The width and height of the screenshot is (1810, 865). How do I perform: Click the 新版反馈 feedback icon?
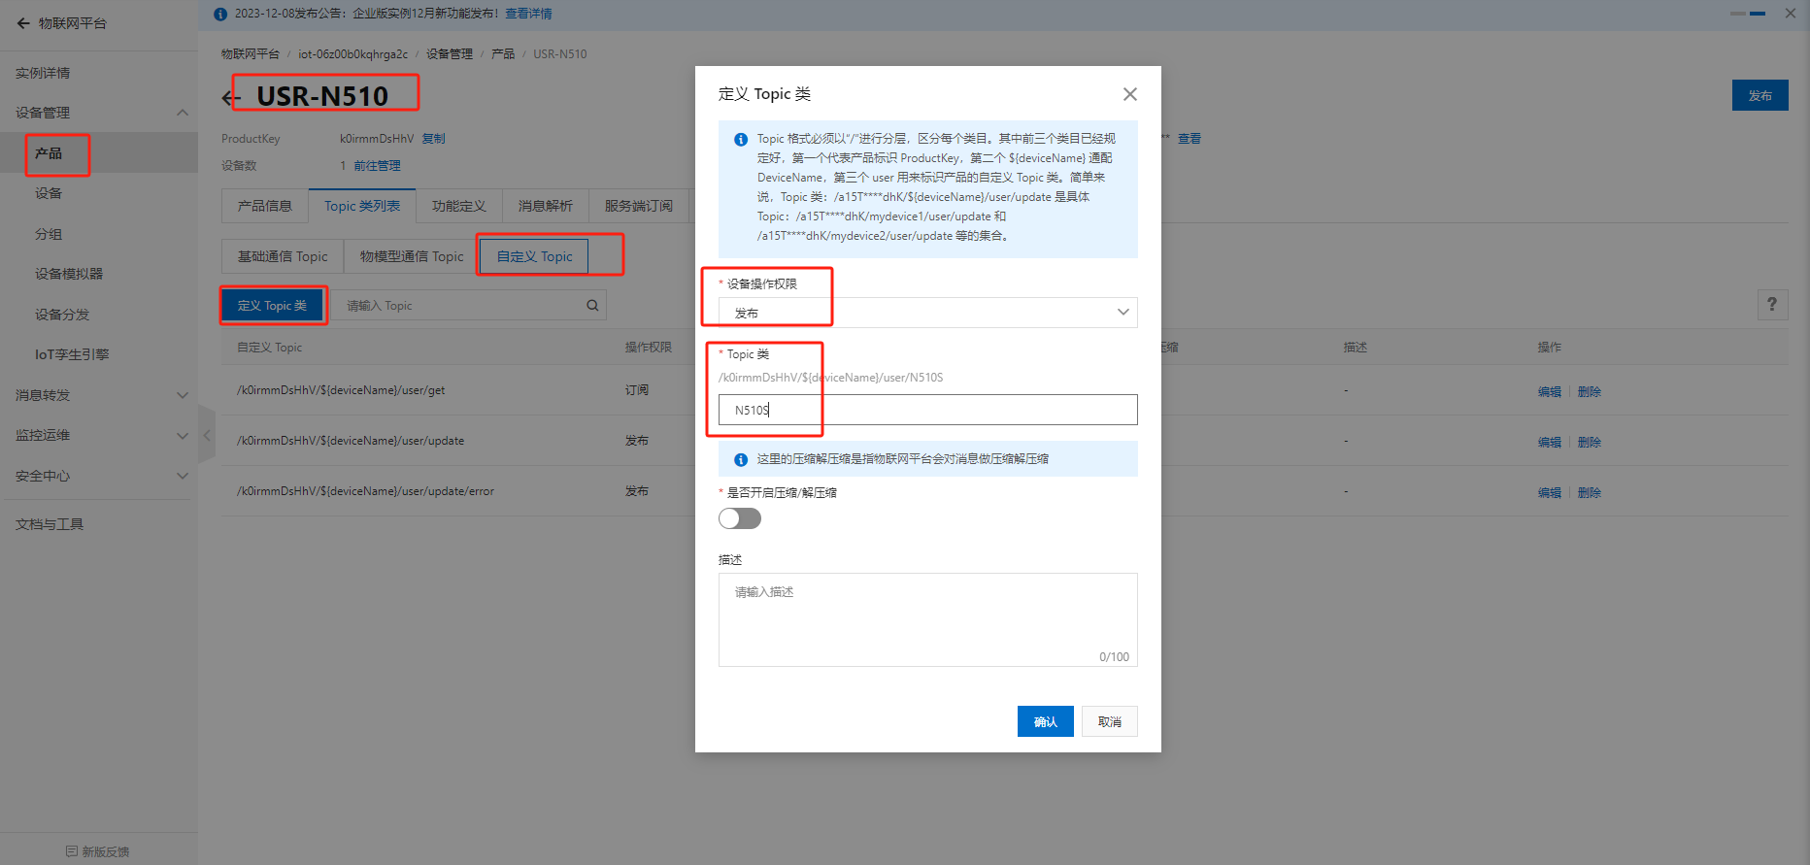(72, 851)
